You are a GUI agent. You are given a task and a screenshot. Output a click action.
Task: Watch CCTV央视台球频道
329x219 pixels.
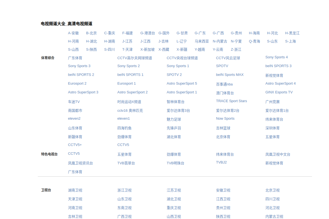coord(182,58)
